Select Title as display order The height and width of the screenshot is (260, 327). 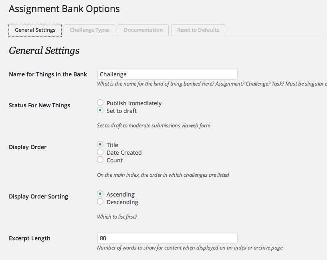pos(100,145)
